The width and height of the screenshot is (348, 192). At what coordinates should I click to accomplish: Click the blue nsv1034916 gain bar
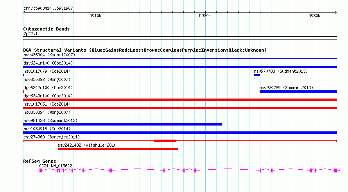point(180,133)
